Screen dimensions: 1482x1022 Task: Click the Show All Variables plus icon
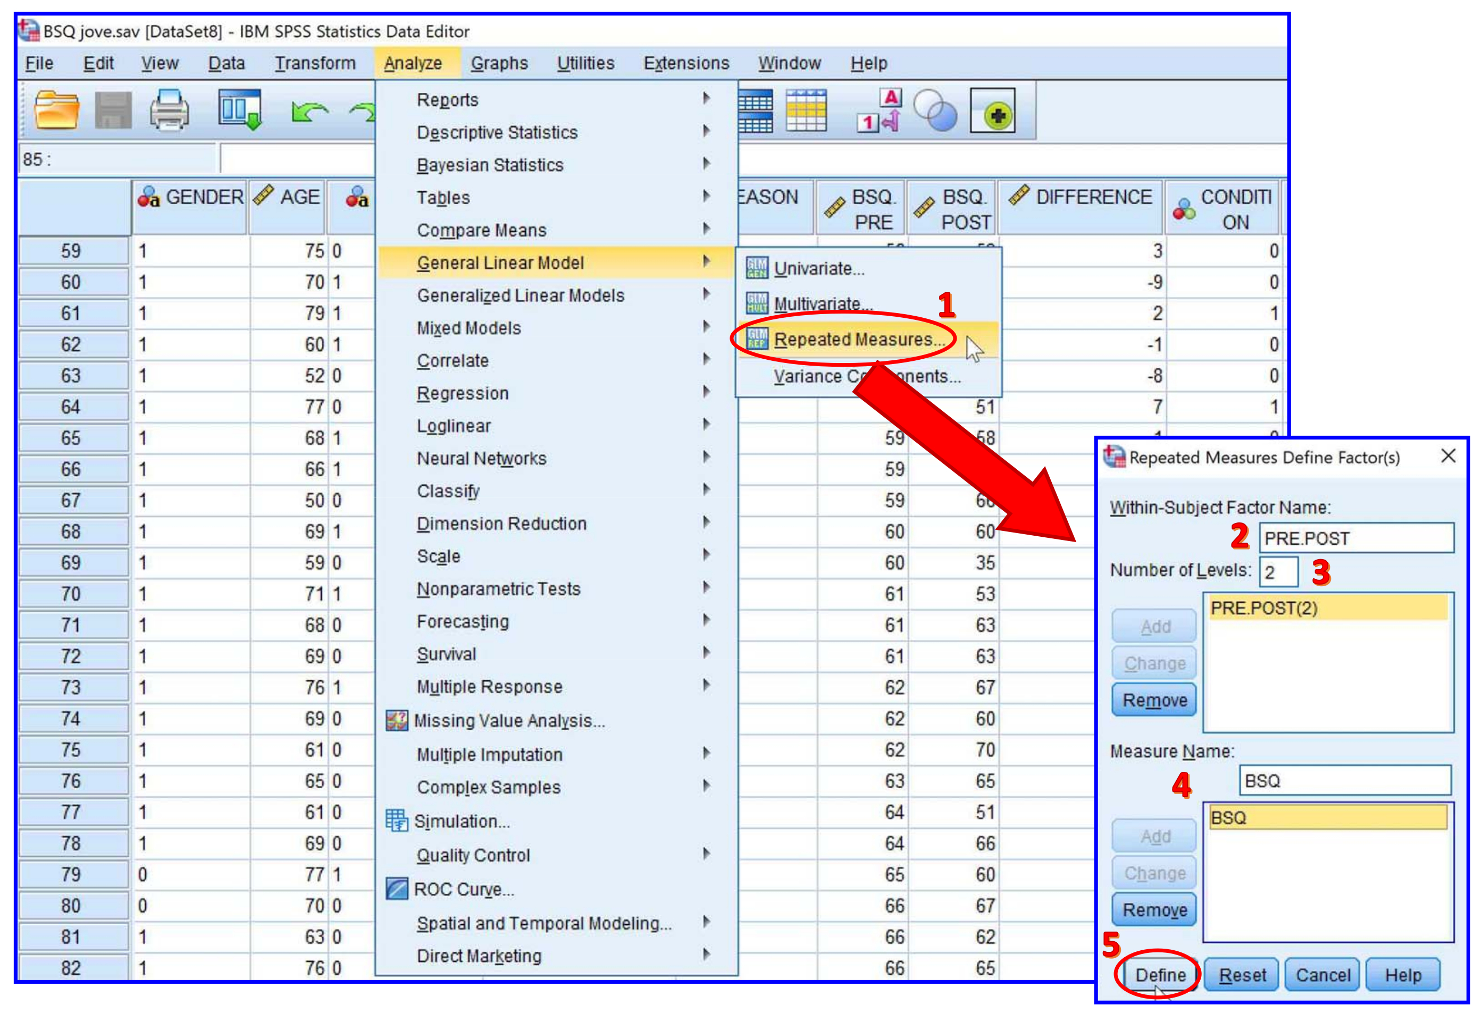coord(992,112)
